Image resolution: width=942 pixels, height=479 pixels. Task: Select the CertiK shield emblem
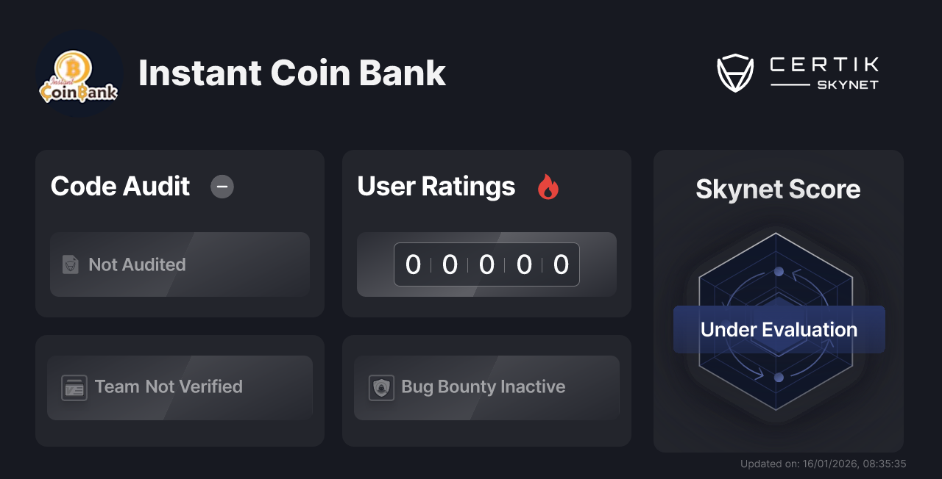pos(735,72)
